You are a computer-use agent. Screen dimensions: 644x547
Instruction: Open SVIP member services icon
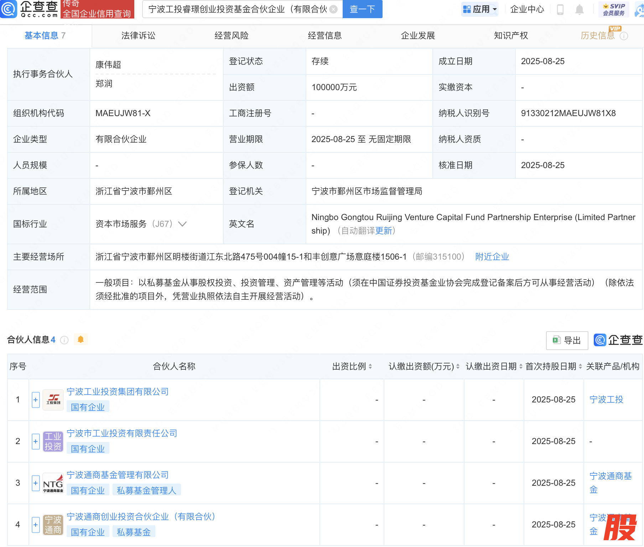[614, 9]
